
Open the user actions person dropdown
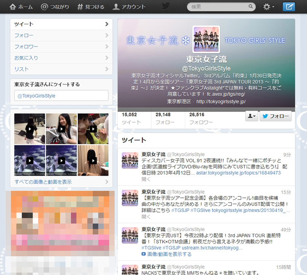251,116
